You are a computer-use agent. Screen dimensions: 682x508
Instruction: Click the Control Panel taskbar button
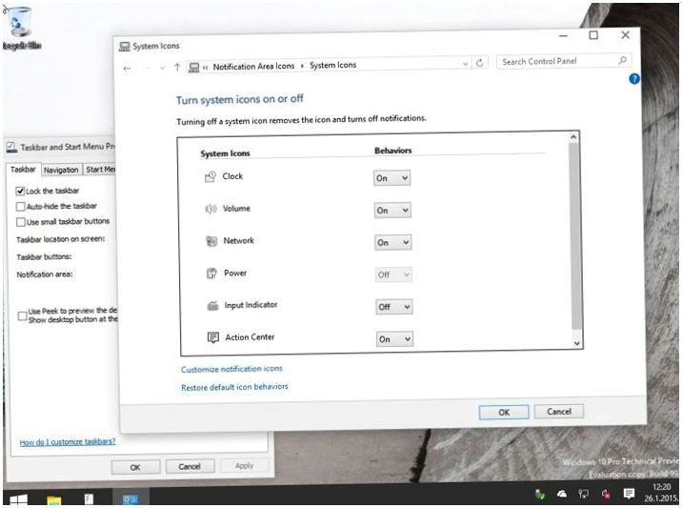(x=130, y=499)
